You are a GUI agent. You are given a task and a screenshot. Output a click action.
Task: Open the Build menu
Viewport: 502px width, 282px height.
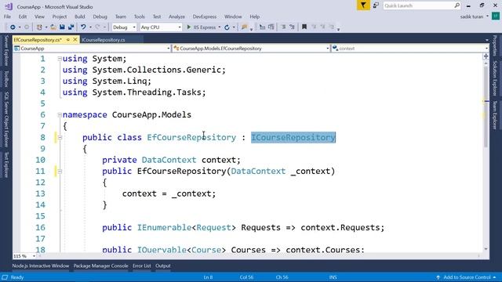[80, 16]
